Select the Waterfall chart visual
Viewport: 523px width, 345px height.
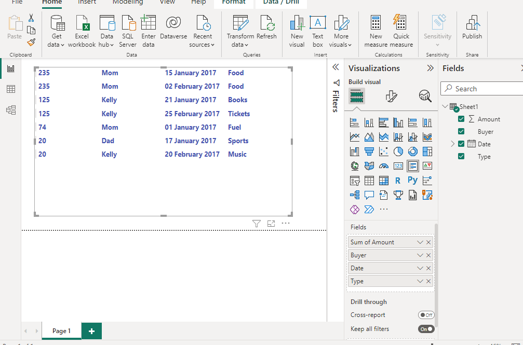coord(355,151)
